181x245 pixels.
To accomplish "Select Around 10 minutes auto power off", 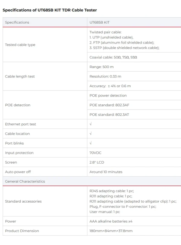I will pyautogui.click(x=106, y=172).
